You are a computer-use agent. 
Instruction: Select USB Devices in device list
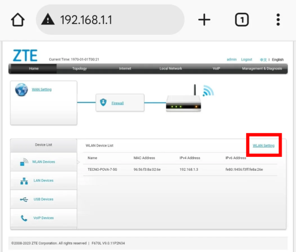click(43, 199)
